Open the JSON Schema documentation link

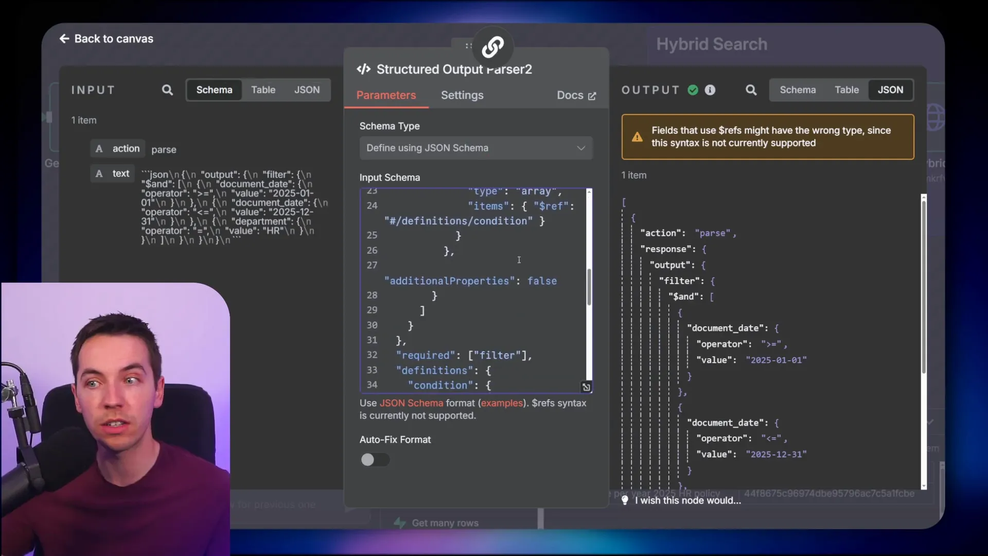(x=411, y=403)
